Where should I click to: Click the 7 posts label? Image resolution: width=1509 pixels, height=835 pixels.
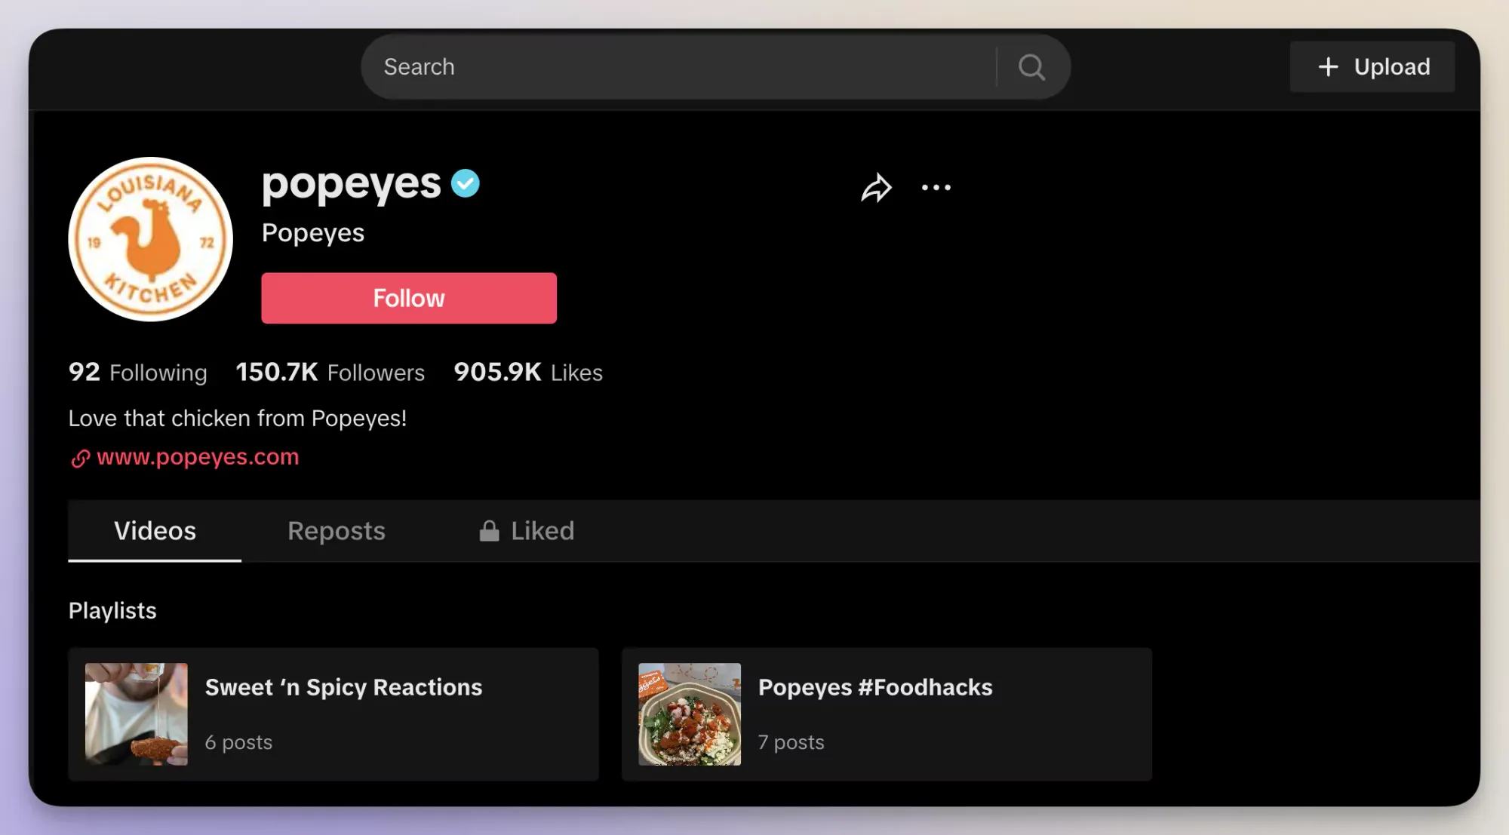(x=791, y=743)
